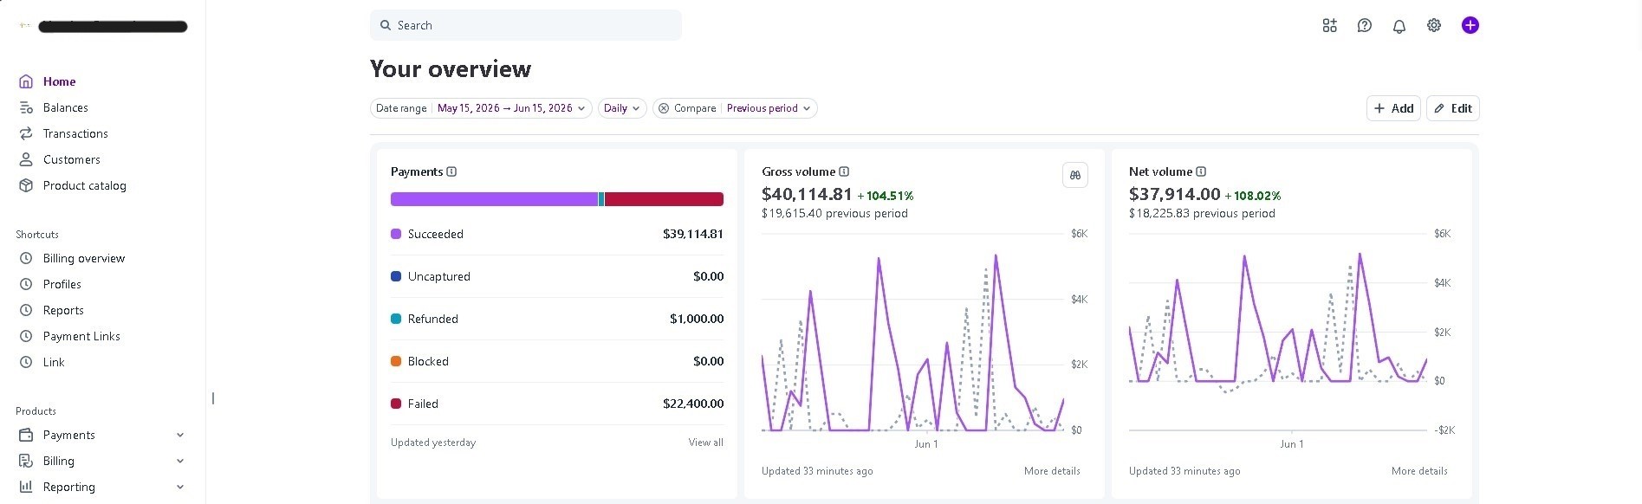Click View all in Payments card
1642x504 pixels.
705,443
